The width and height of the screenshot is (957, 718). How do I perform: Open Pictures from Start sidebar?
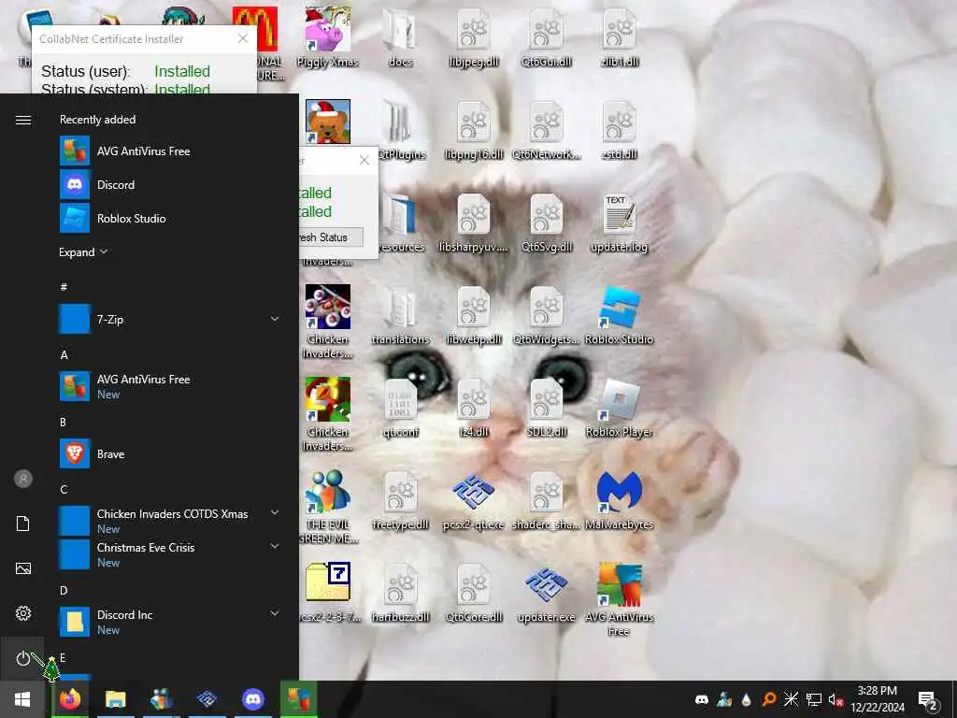pos(23,568)
